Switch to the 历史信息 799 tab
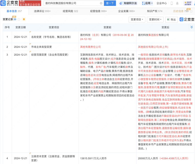This screenshot has height=164, width=195. 181,11
